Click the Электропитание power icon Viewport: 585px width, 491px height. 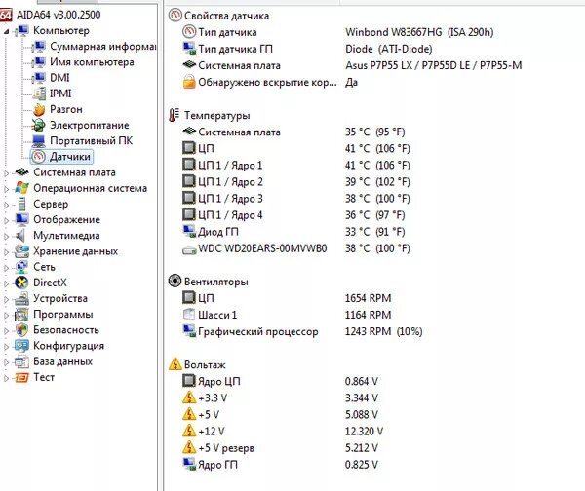pyautogui.click(x=39, y=125)
